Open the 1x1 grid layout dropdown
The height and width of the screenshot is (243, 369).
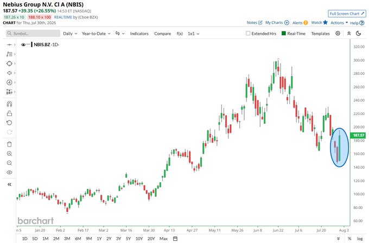(x=193, y=34)
